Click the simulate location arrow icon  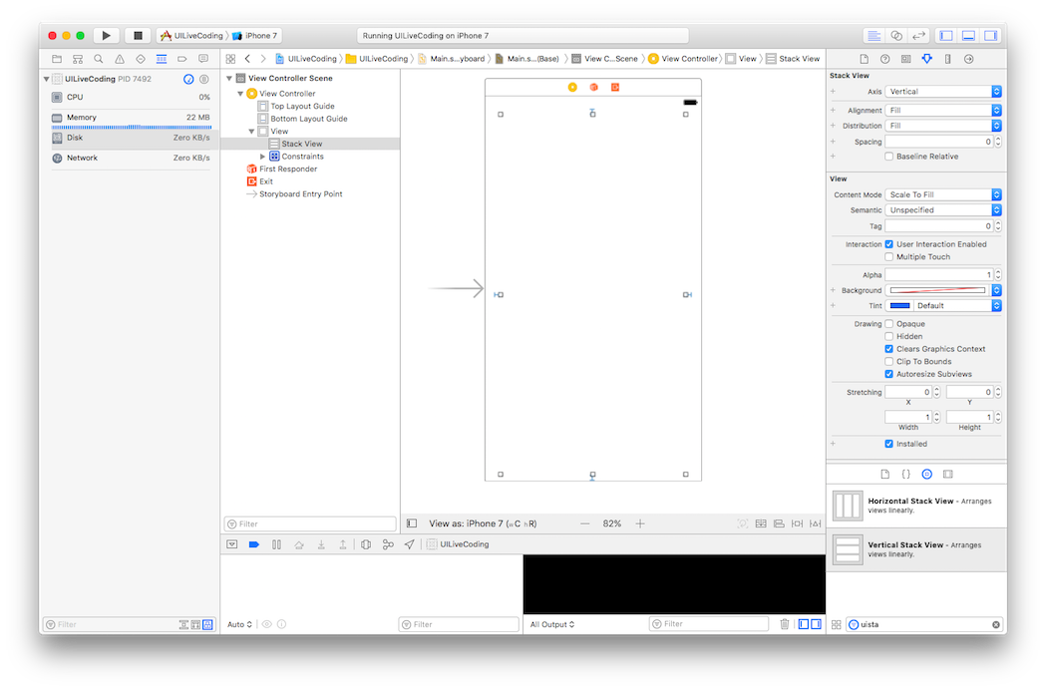pos(409,544)
